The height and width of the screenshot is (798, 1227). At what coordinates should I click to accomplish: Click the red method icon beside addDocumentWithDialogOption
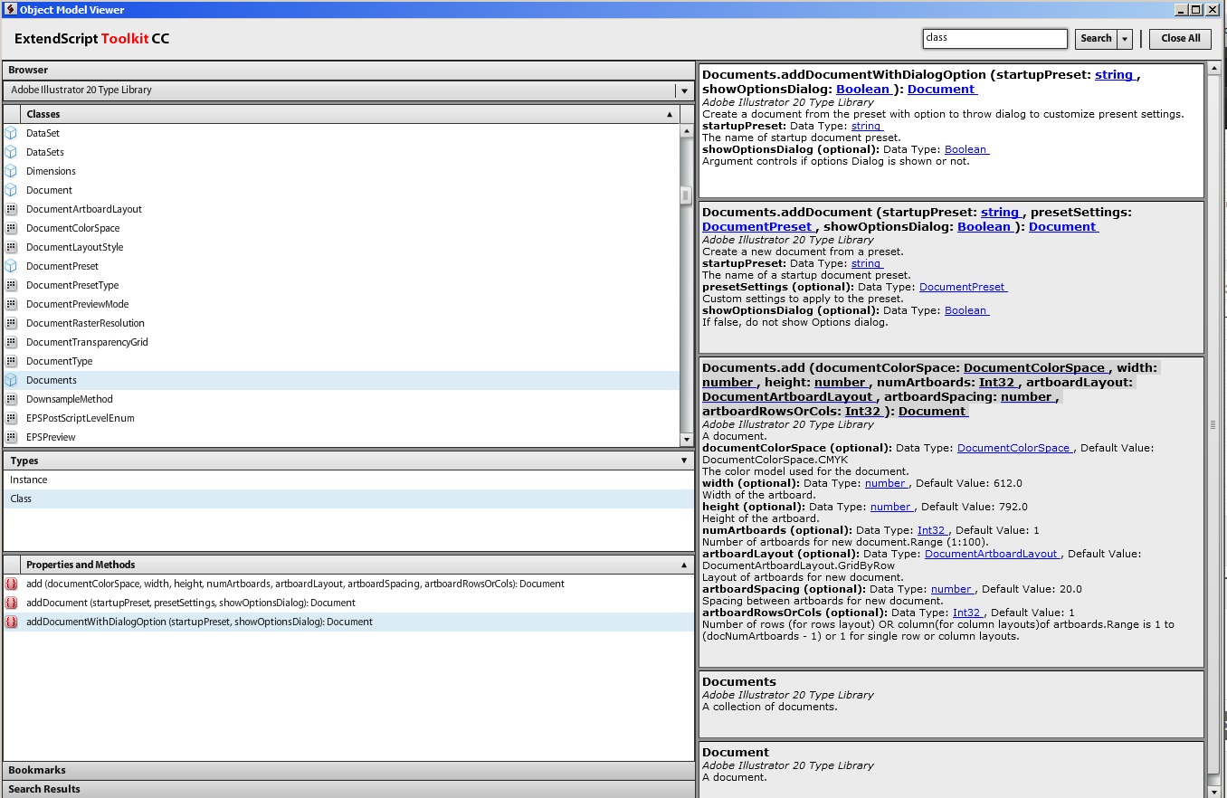click(11, 622)
